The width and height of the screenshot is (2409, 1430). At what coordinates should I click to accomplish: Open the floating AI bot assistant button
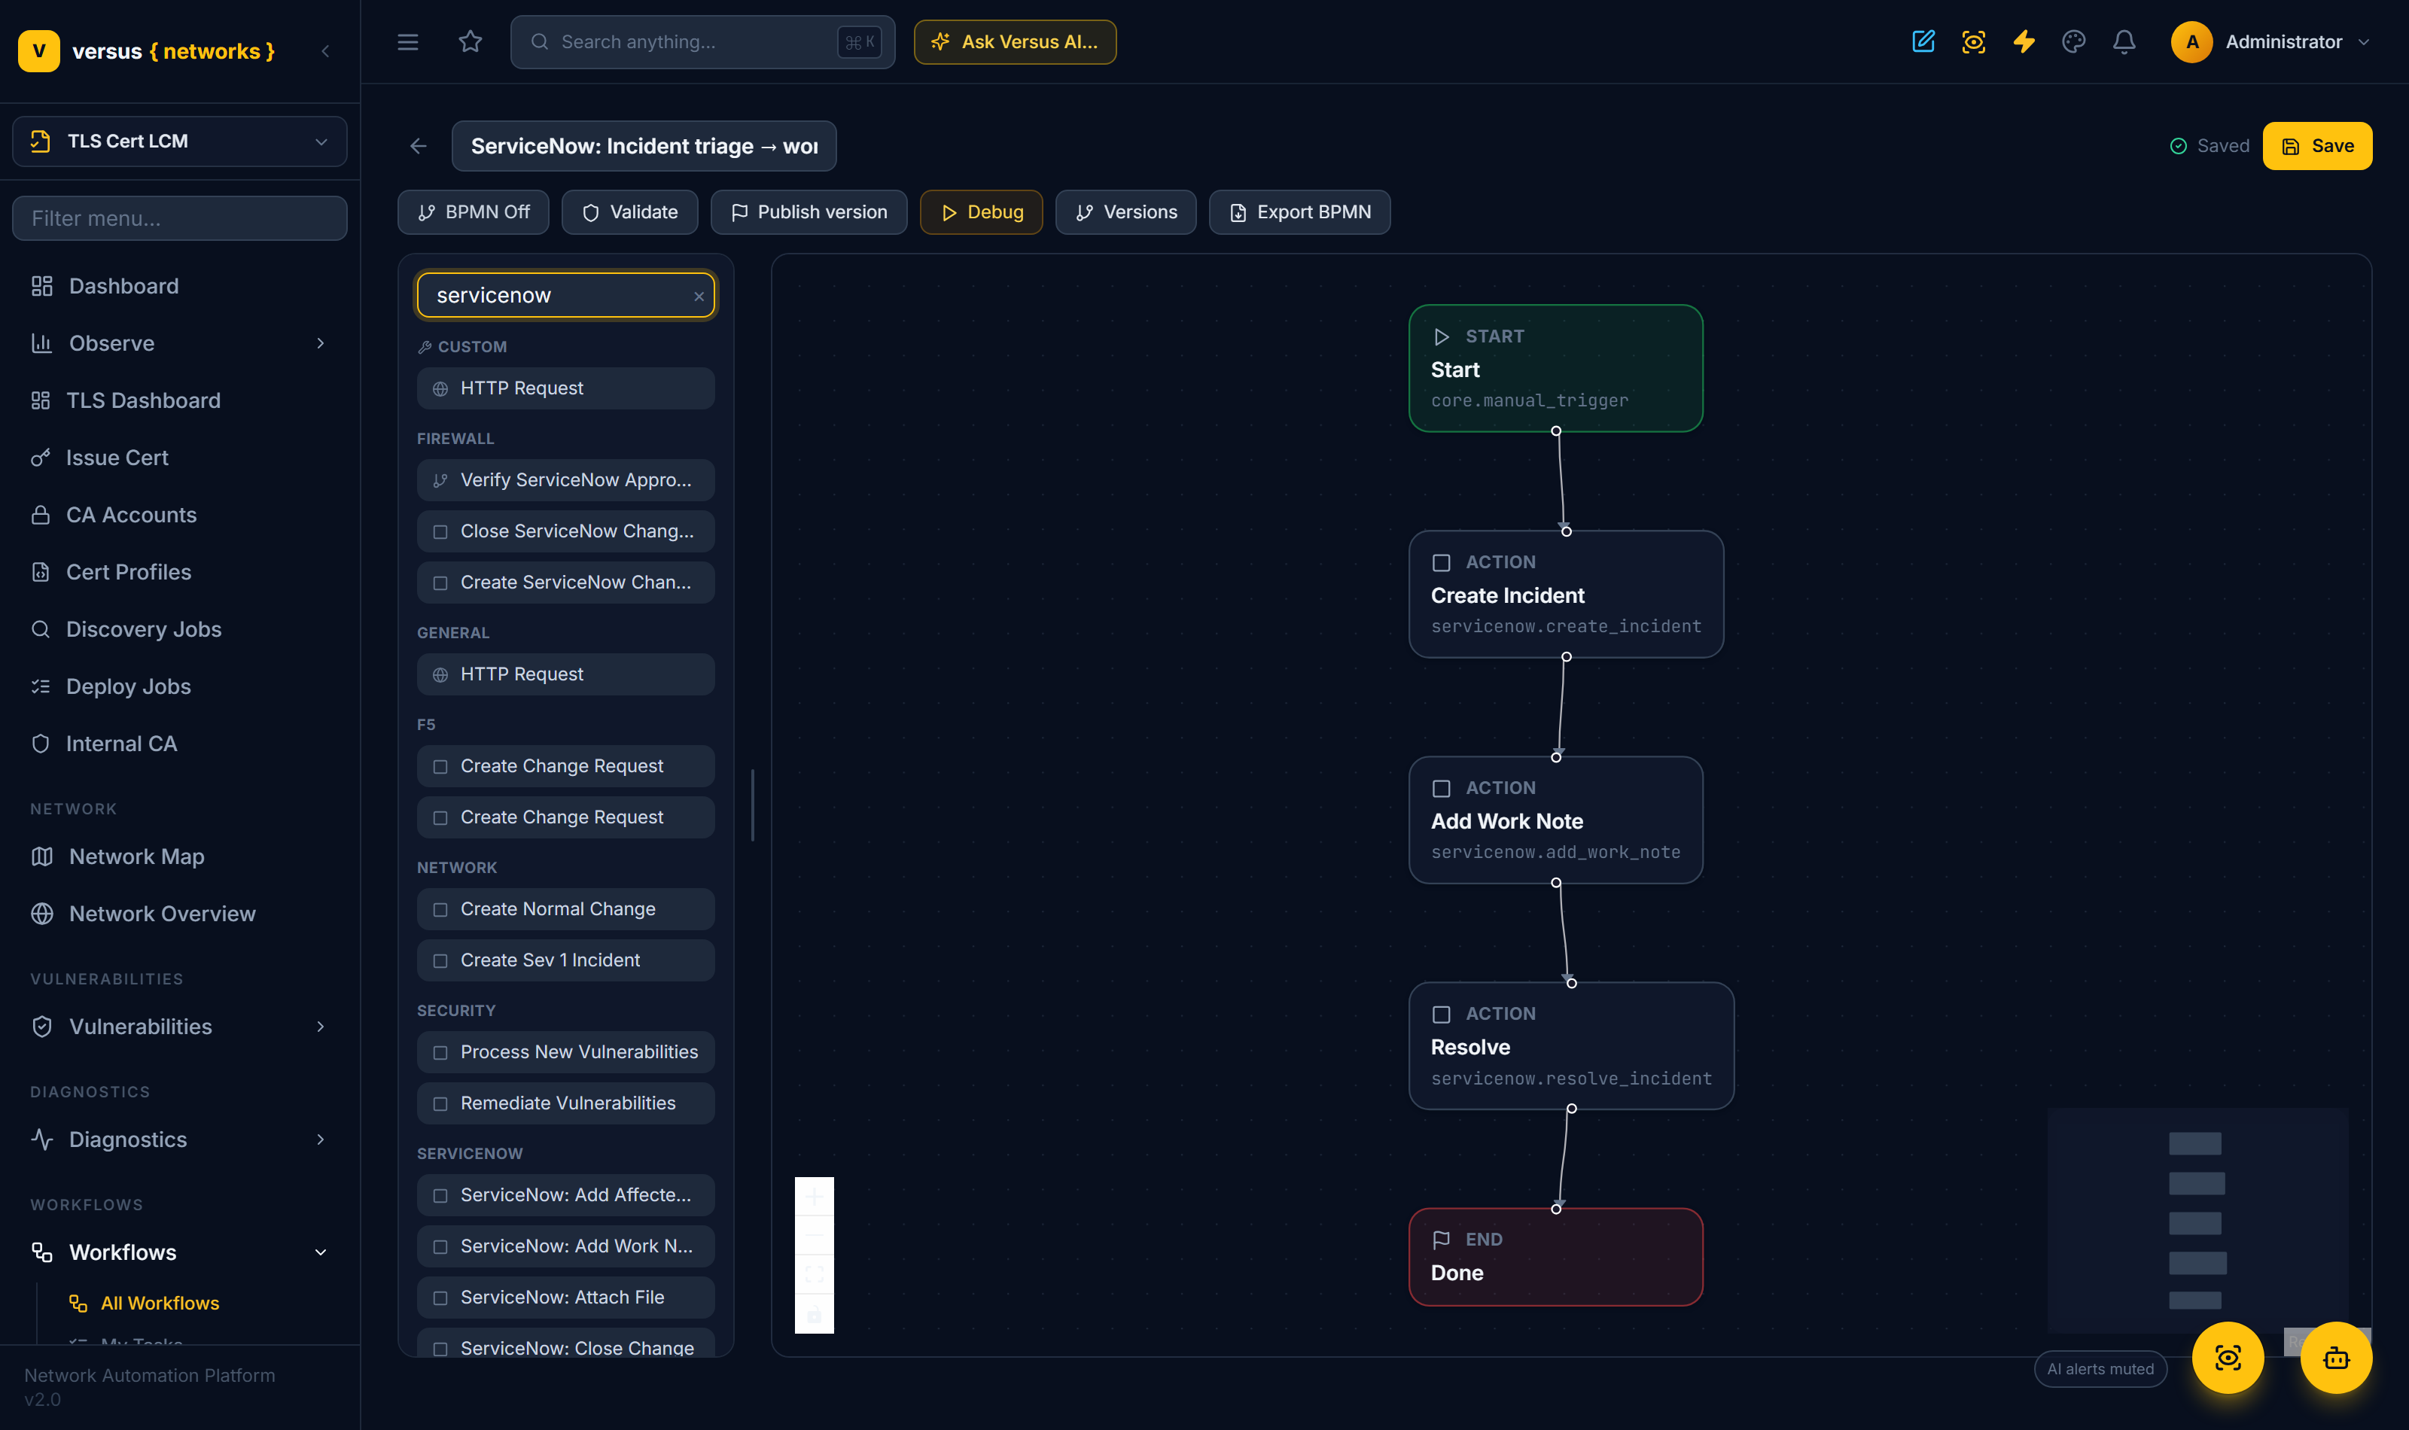(x=2336, y=1358)
